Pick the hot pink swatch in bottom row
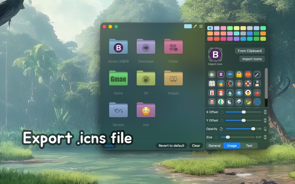 pyautogui.click(x=223, y=39)
